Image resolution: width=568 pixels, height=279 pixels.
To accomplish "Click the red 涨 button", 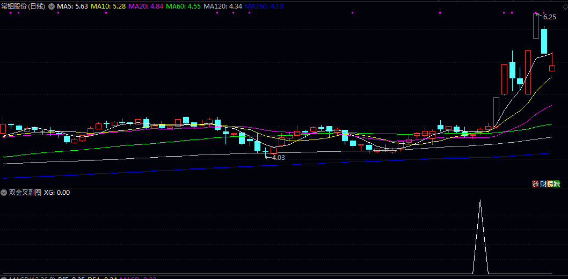I will (535, 184).
